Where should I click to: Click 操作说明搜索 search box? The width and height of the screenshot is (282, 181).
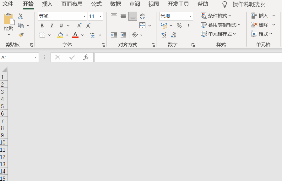click(x=248, y=4)
